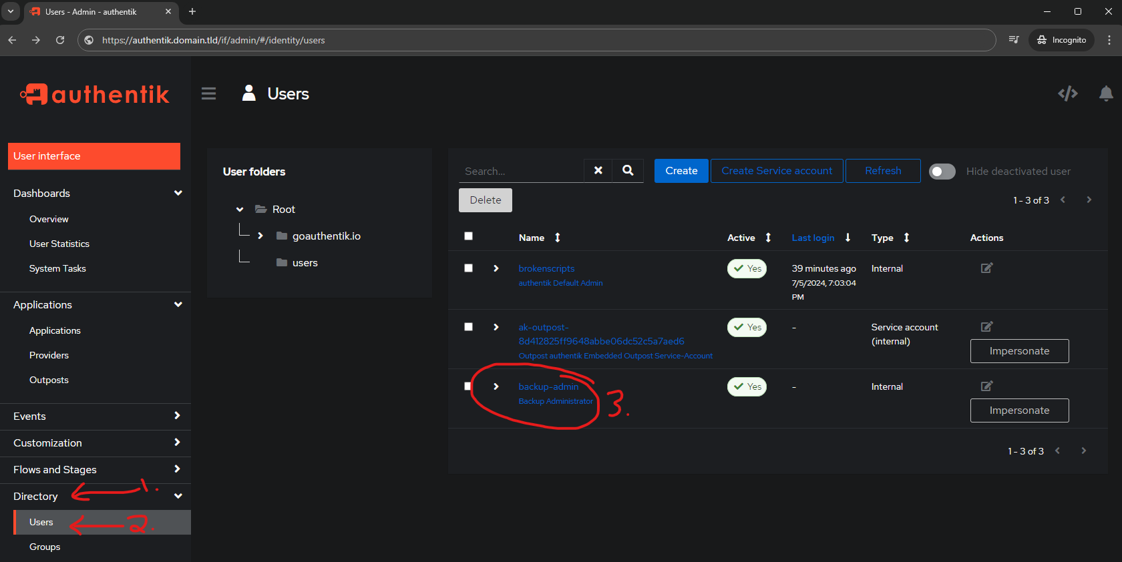Image resolution: width=1122 pixels, height=562 pixels.
Task: Sort by Type column arrows
Action: [x=906, y=238]
